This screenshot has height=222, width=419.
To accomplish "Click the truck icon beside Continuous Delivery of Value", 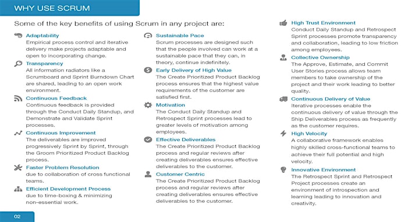I will 283,99.
